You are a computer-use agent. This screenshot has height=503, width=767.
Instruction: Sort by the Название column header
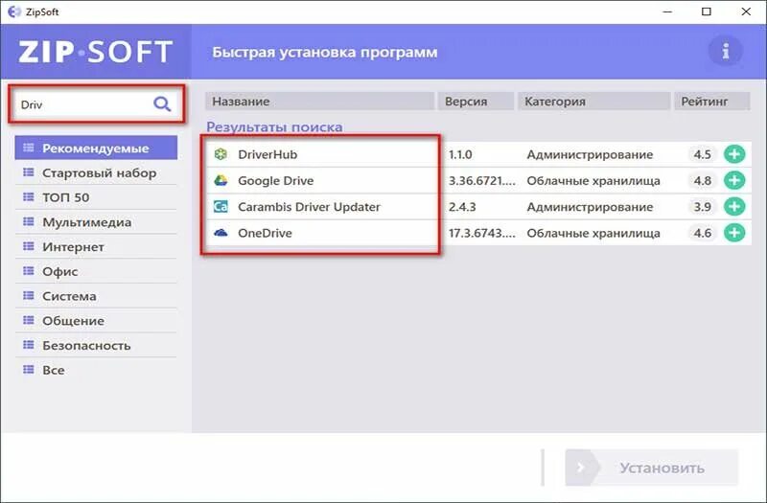click(x=319, y=102)
